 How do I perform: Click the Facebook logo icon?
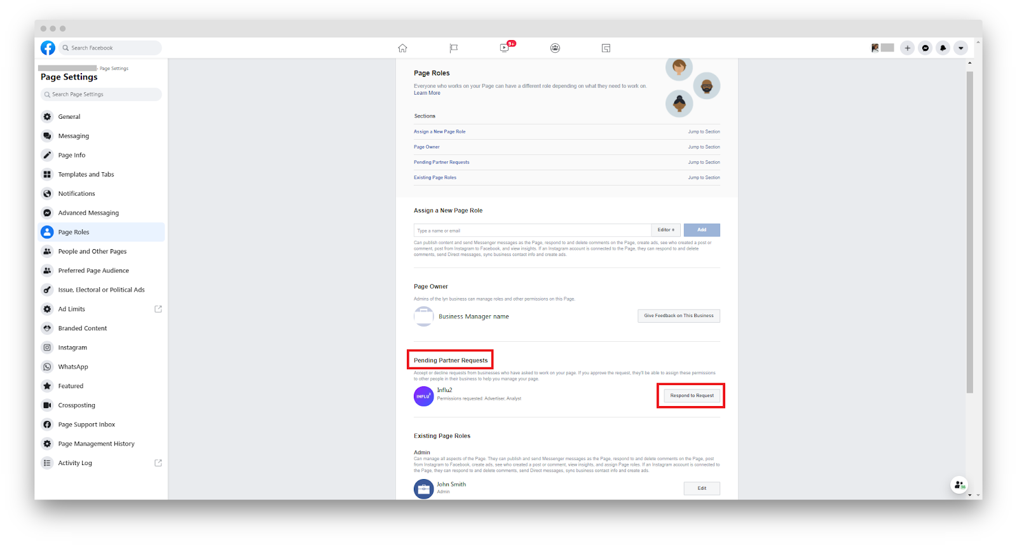pos(48,48)
